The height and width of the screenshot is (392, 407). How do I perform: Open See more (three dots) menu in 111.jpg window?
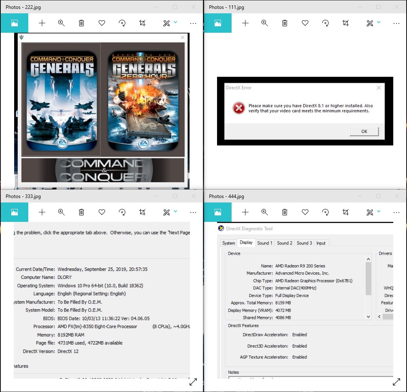coord(396,23)
